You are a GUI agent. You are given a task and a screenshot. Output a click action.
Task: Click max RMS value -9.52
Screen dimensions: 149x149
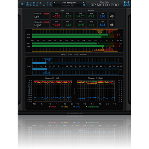[68, 25]
